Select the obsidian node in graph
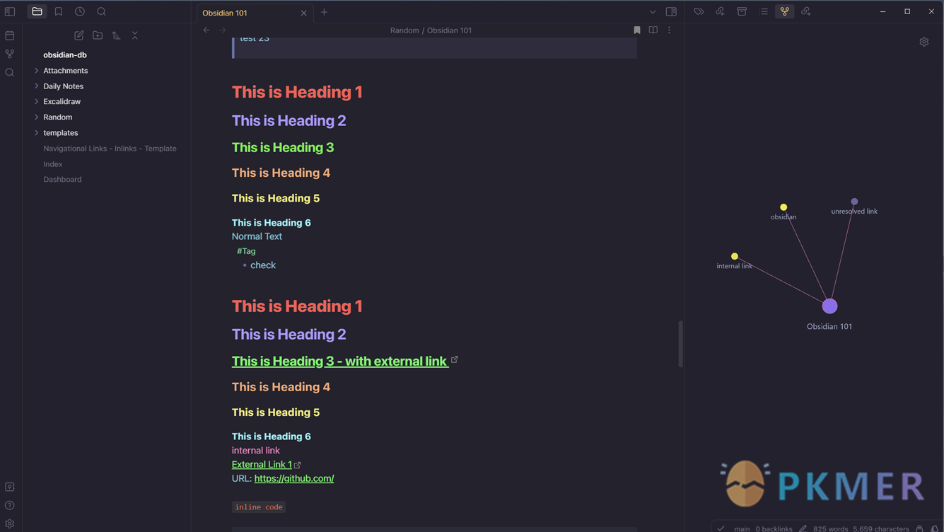 (x=783, y=207)
